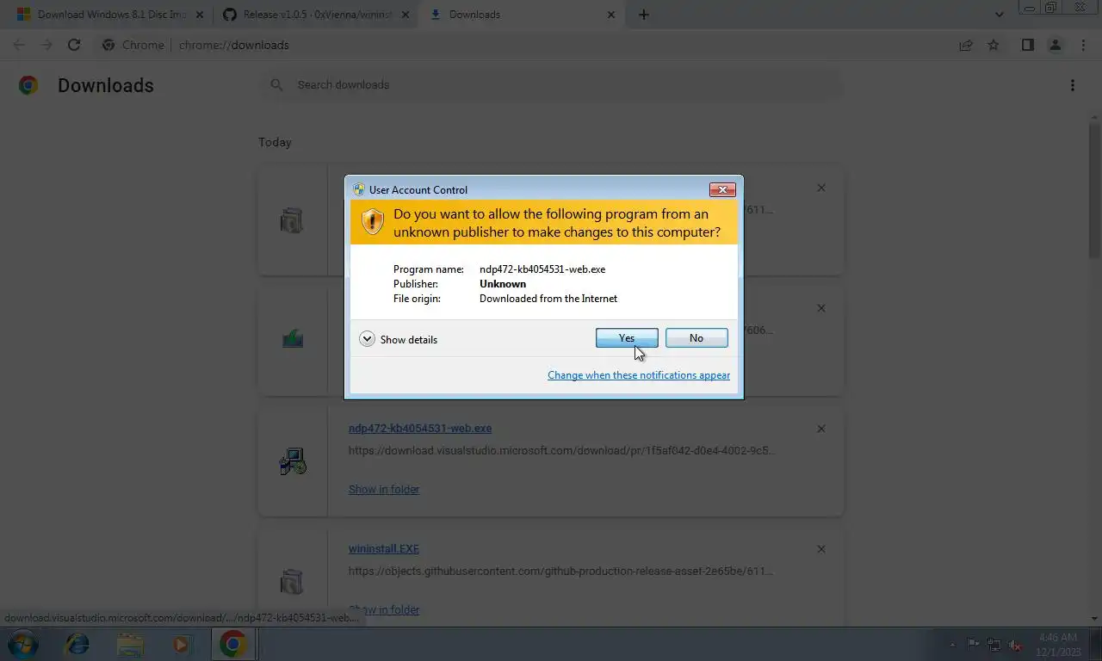Click the ndp472 installer file icon
This screenshot has height=661, width=1102.
pyautogui.click(x=293, y=461)
